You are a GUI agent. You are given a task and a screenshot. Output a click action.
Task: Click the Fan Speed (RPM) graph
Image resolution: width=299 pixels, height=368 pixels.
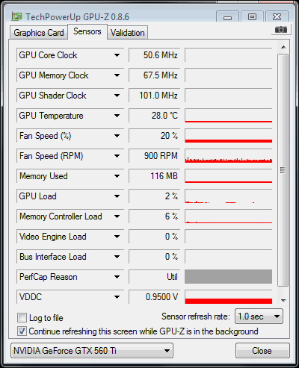(x=229, y=156)
